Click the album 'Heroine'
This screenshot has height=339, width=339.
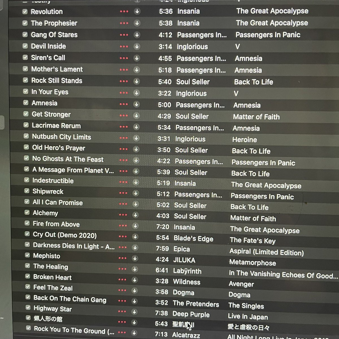(x=245, y=140)
